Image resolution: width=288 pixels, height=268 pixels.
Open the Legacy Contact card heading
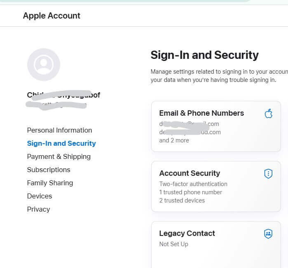click(x=187, y=233)
